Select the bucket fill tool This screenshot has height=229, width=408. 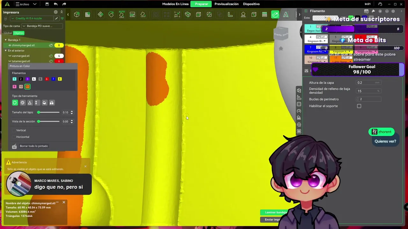(x=44, y=103)
